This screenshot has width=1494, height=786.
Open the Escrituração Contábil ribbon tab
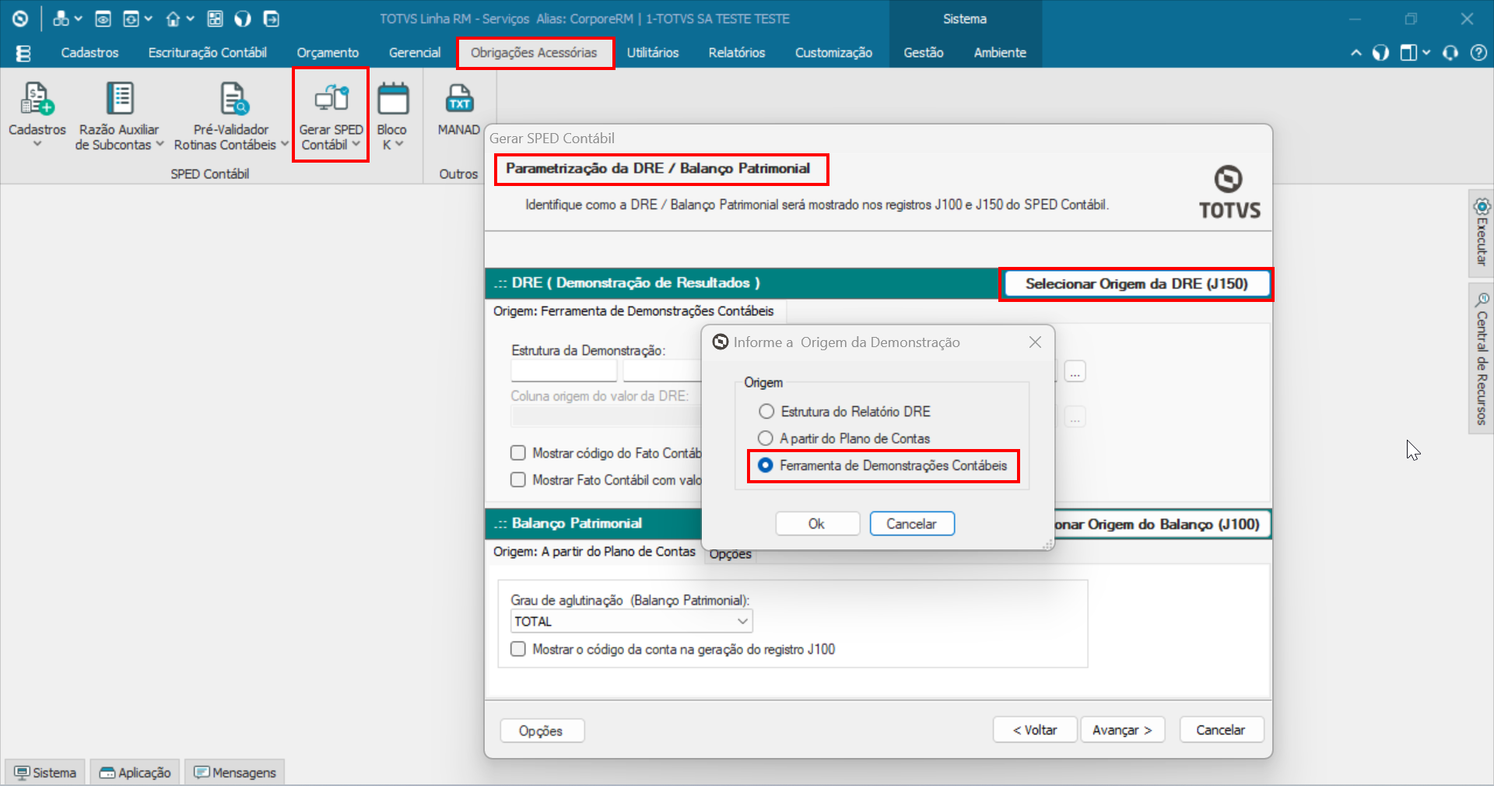(x=207, y=53)
